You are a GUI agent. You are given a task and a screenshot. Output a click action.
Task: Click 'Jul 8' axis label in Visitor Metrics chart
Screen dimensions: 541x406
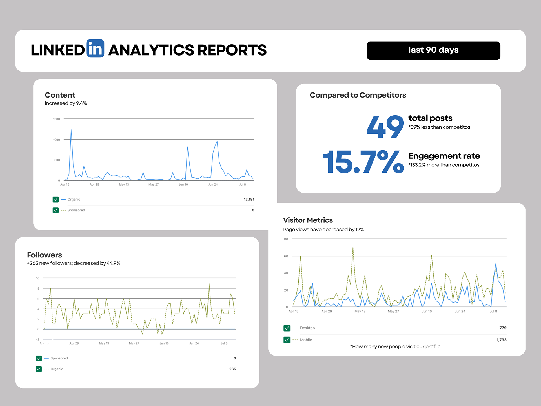493,312
